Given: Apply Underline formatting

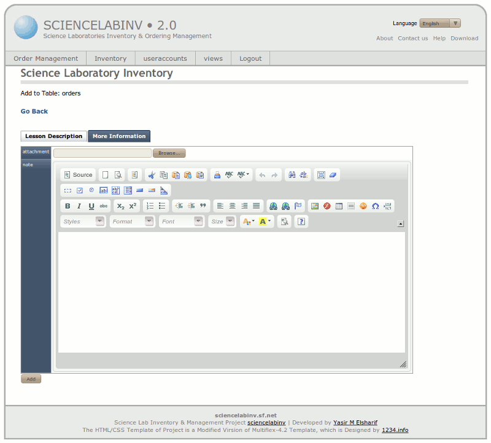Looking at the screenshot, I should [x=91, y=206].
